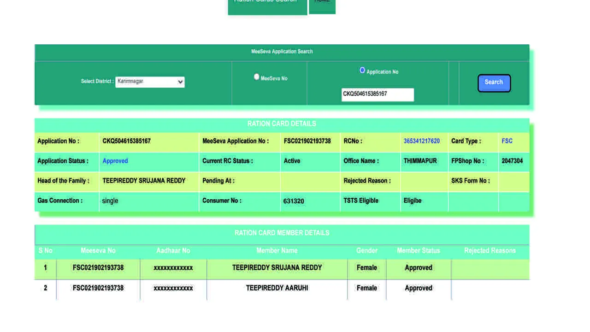Click the Select District label

click(x=97, y=82)
